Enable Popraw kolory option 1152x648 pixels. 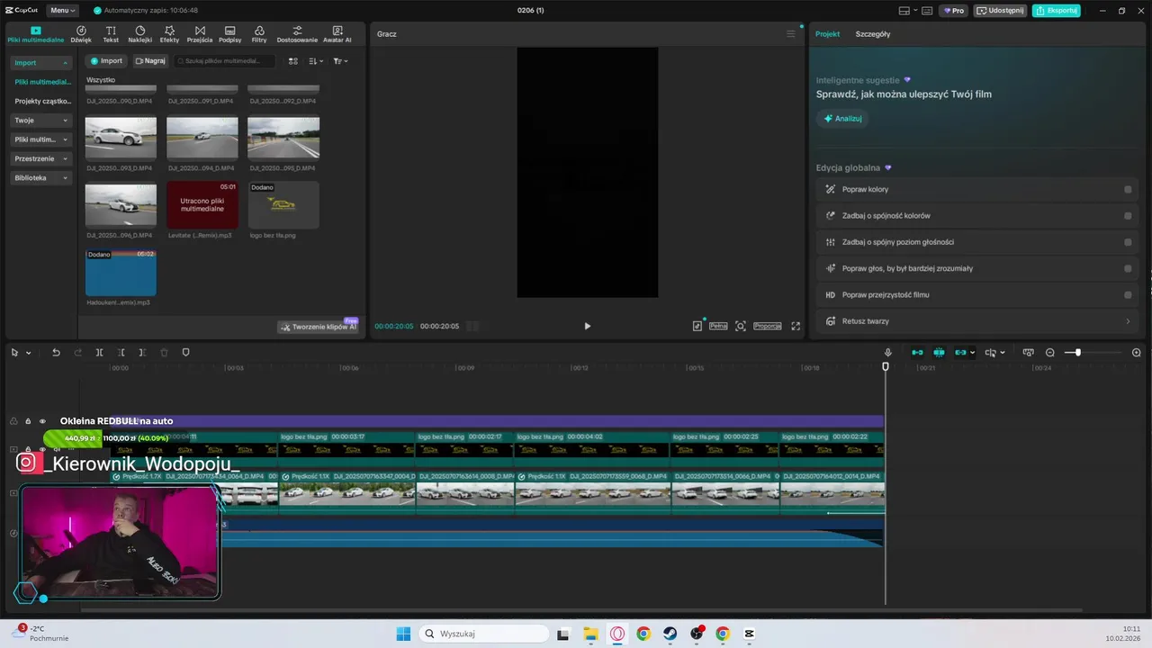1128,189
